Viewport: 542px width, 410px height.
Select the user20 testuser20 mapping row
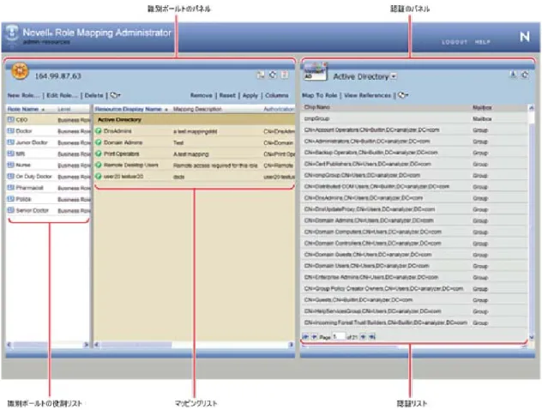195,177
